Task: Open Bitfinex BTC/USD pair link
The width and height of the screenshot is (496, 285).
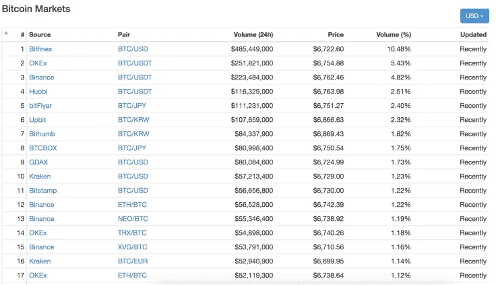Action: click(133, 49)
